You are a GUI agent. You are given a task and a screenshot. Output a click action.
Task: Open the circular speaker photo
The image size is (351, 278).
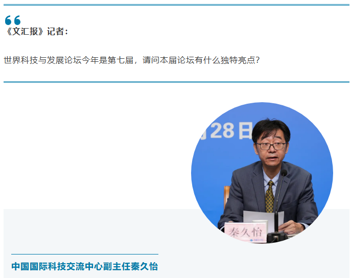pyautogui.click(x=262, y=173)
